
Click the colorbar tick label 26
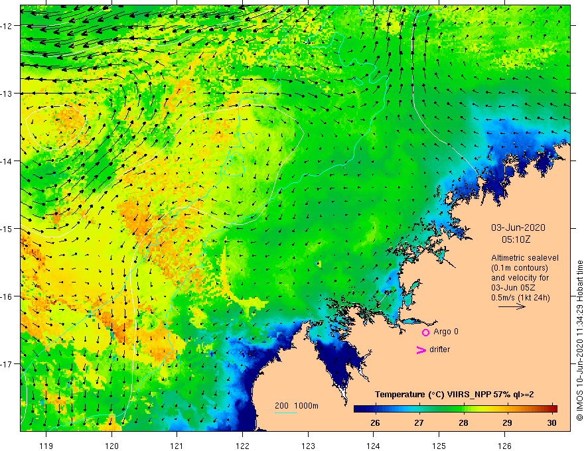click(x=376, y=422)
